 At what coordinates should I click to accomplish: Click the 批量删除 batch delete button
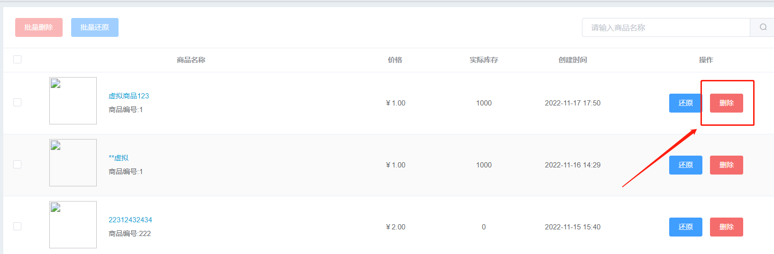tap(39, 27)
